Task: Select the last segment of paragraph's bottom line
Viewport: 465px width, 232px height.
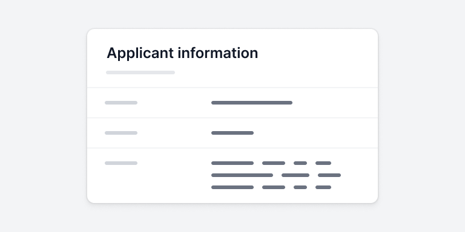Action: 323,187
